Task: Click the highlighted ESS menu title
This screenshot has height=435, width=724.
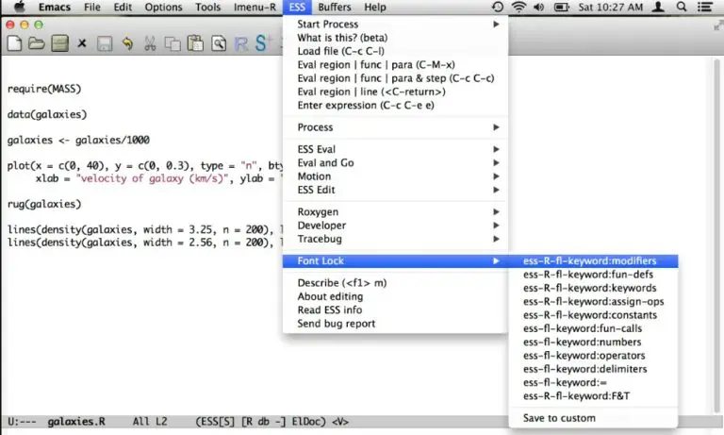Action: 297,7
